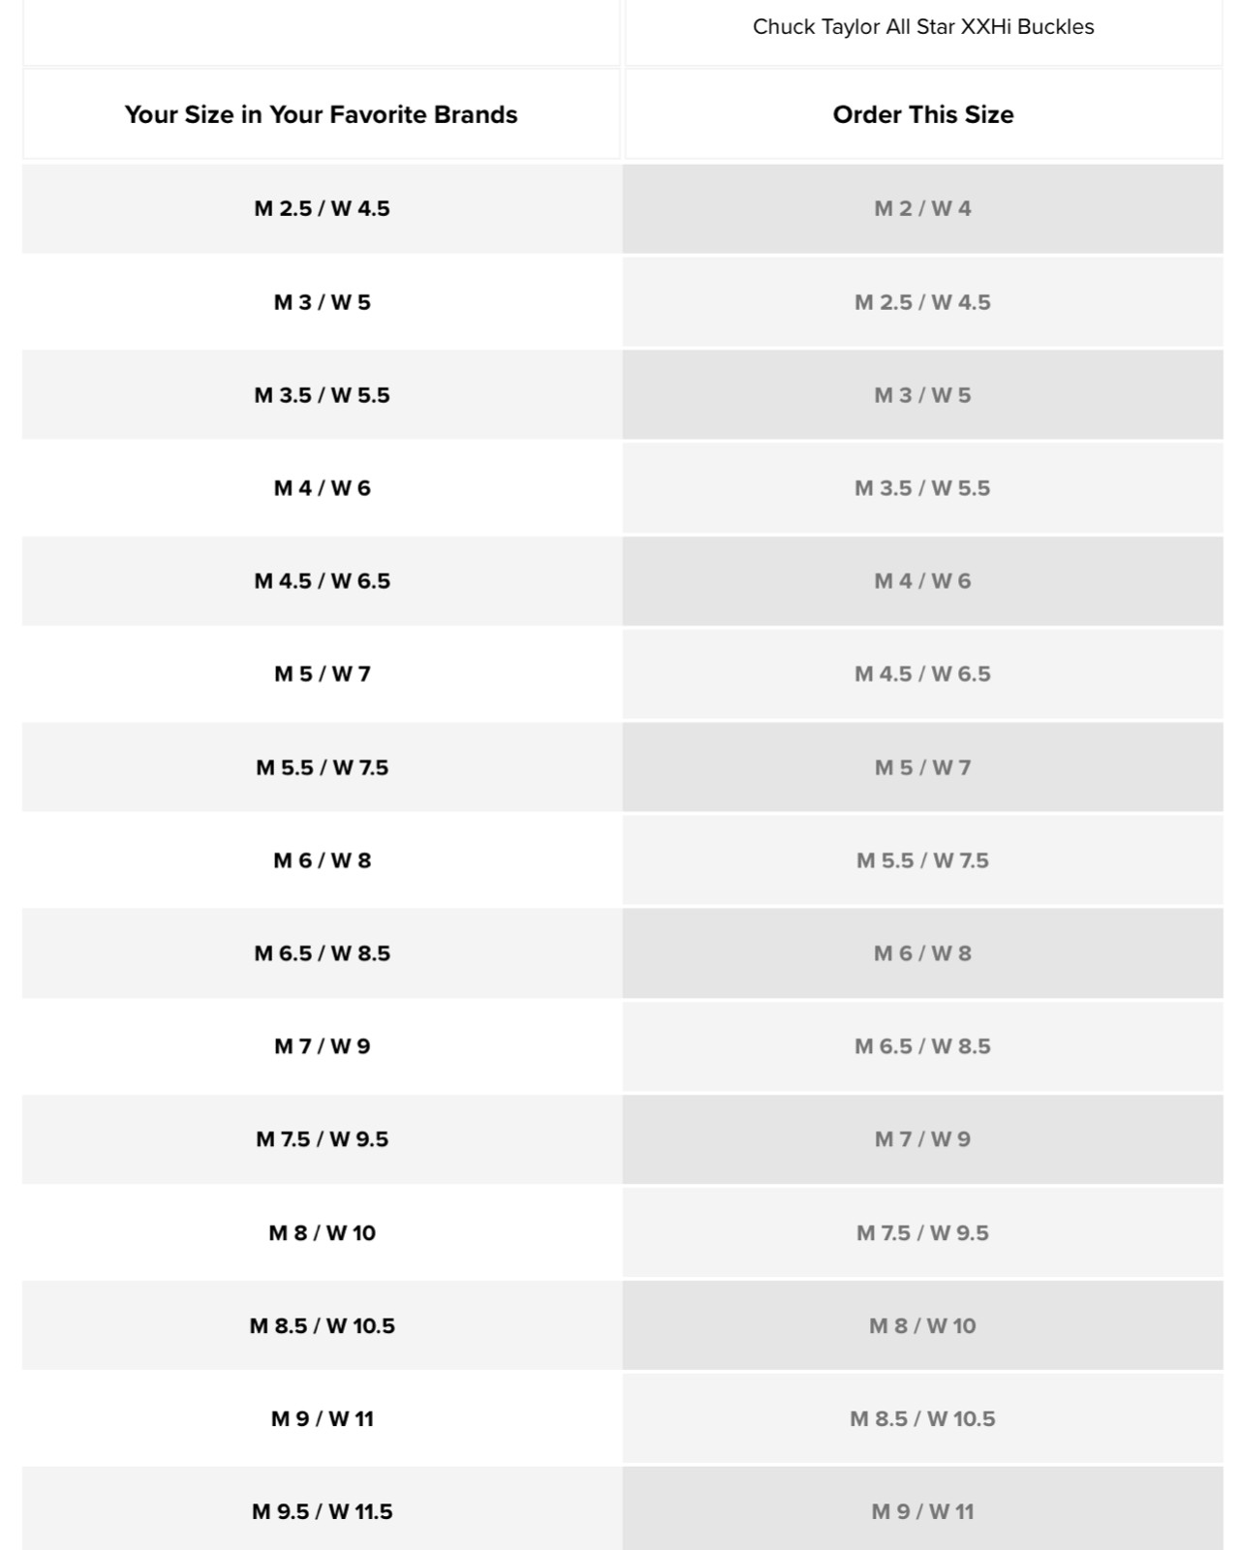The image size is (1240, 1550).
Task: Click the 'M 9 / W 11' brand size cell
Action: tap(322, 1419)
